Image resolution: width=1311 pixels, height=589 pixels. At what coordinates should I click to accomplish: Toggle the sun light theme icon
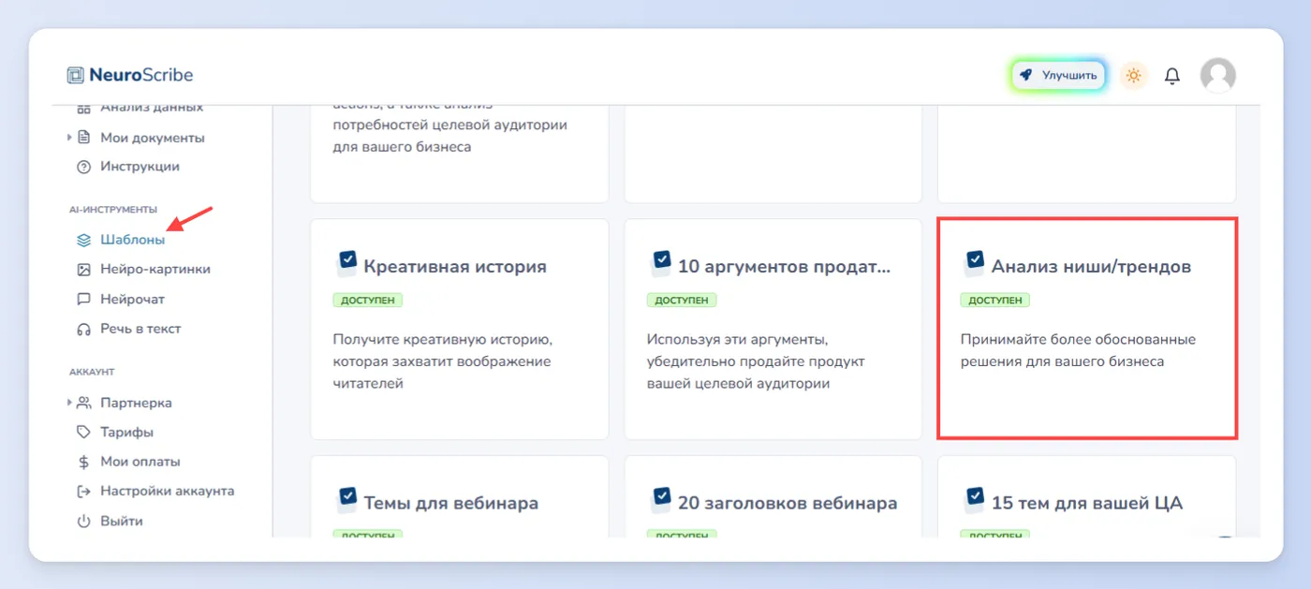1134,75
